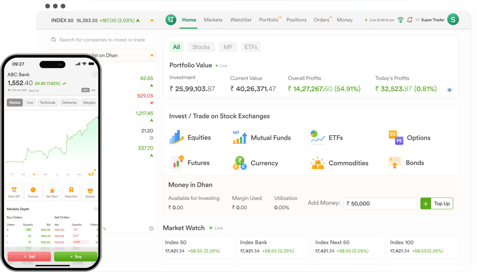Viewport: 477px width, 272px height.
Task: Select the 5d chart range
Action: coord(23,174)
